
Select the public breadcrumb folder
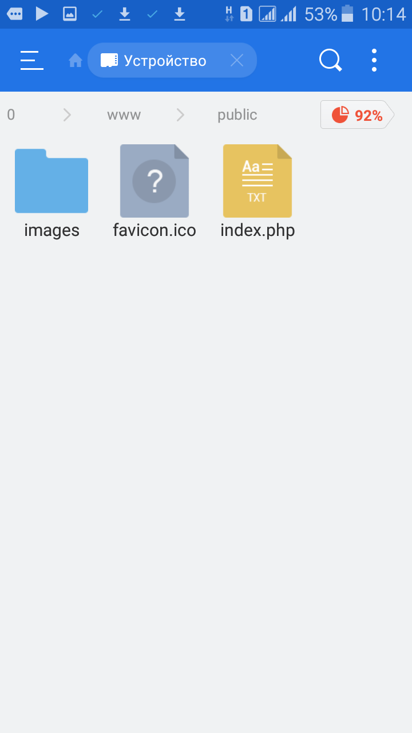(x=237, y=115)
